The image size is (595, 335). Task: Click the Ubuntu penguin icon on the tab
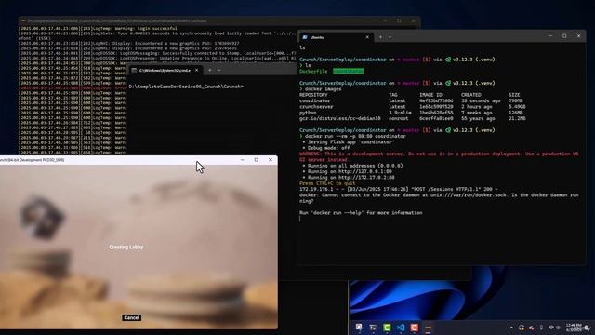pyautogui.click(x=305, y=37)
